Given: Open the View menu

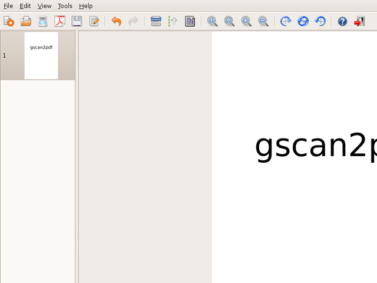Looking at the screenshot, I should (44, 6).
